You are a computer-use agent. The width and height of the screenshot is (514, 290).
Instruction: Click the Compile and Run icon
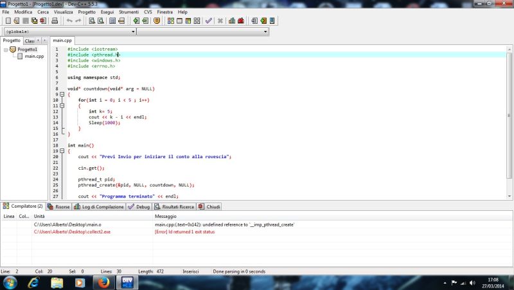pyautogui.click(x=188, y=21)
